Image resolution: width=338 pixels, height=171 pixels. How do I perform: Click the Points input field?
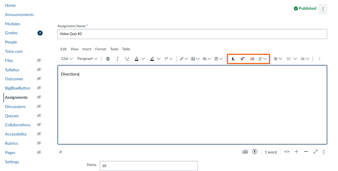click(x=149, y=166)
